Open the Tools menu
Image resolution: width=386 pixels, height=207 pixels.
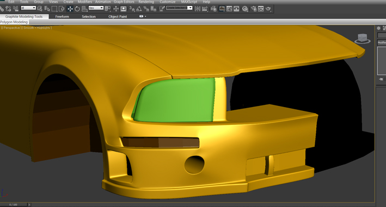coord(24,2)
